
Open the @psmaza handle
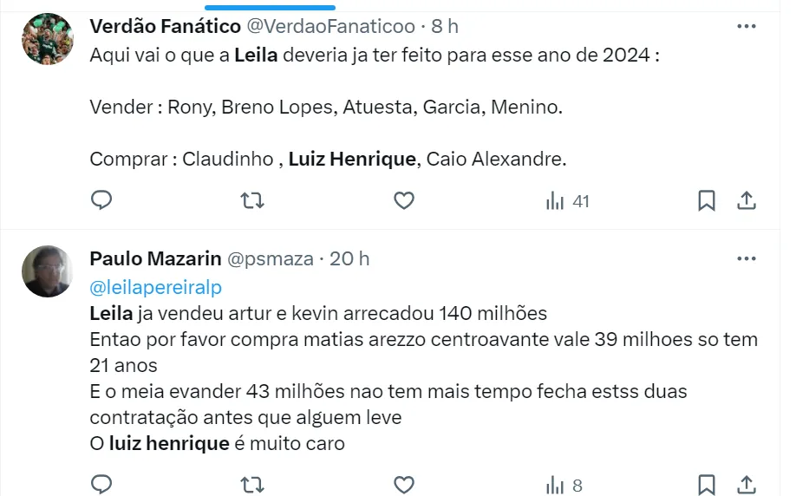pos(270,258)
